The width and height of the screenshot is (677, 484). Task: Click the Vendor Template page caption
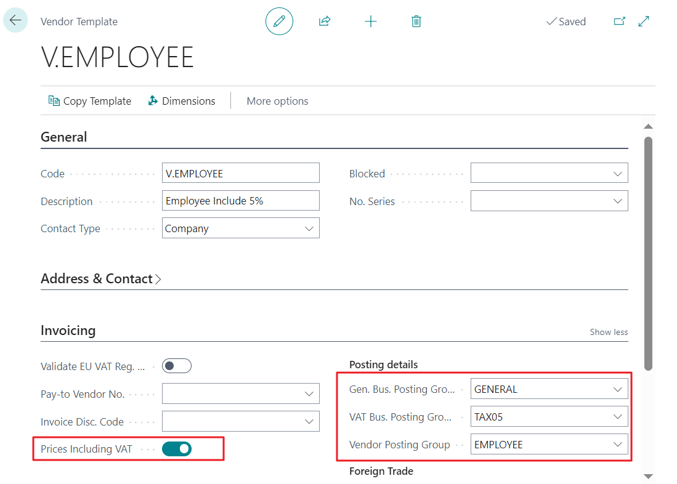coord(79,22)
